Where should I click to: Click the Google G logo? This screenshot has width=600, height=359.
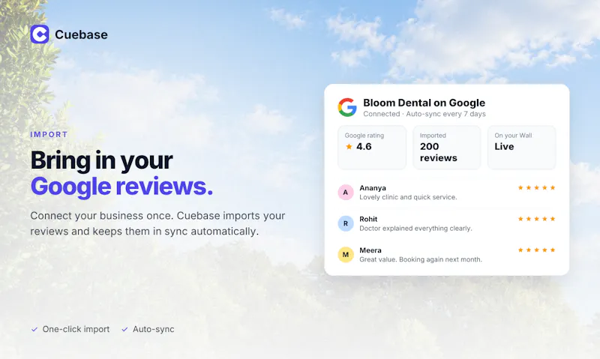coord(347,107)
